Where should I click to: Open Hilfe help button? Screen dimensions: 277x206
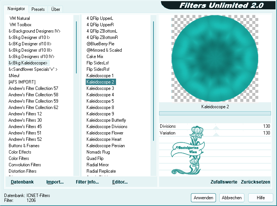[x=261, y=198]
